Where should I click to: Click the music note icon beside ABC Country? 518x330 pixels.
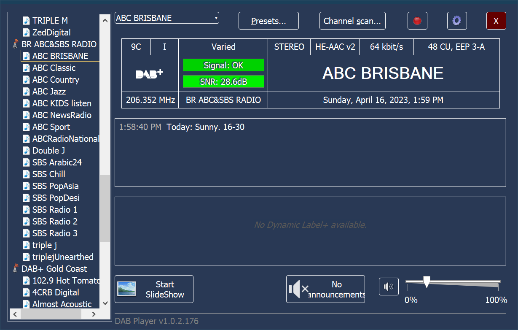[27, 80]
